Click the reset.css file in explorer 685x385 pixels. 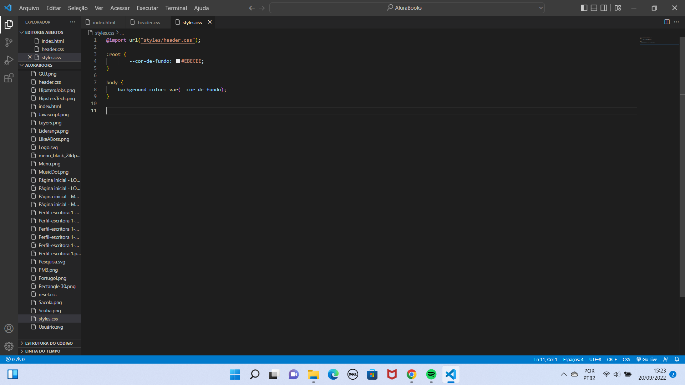coord(47,294)
